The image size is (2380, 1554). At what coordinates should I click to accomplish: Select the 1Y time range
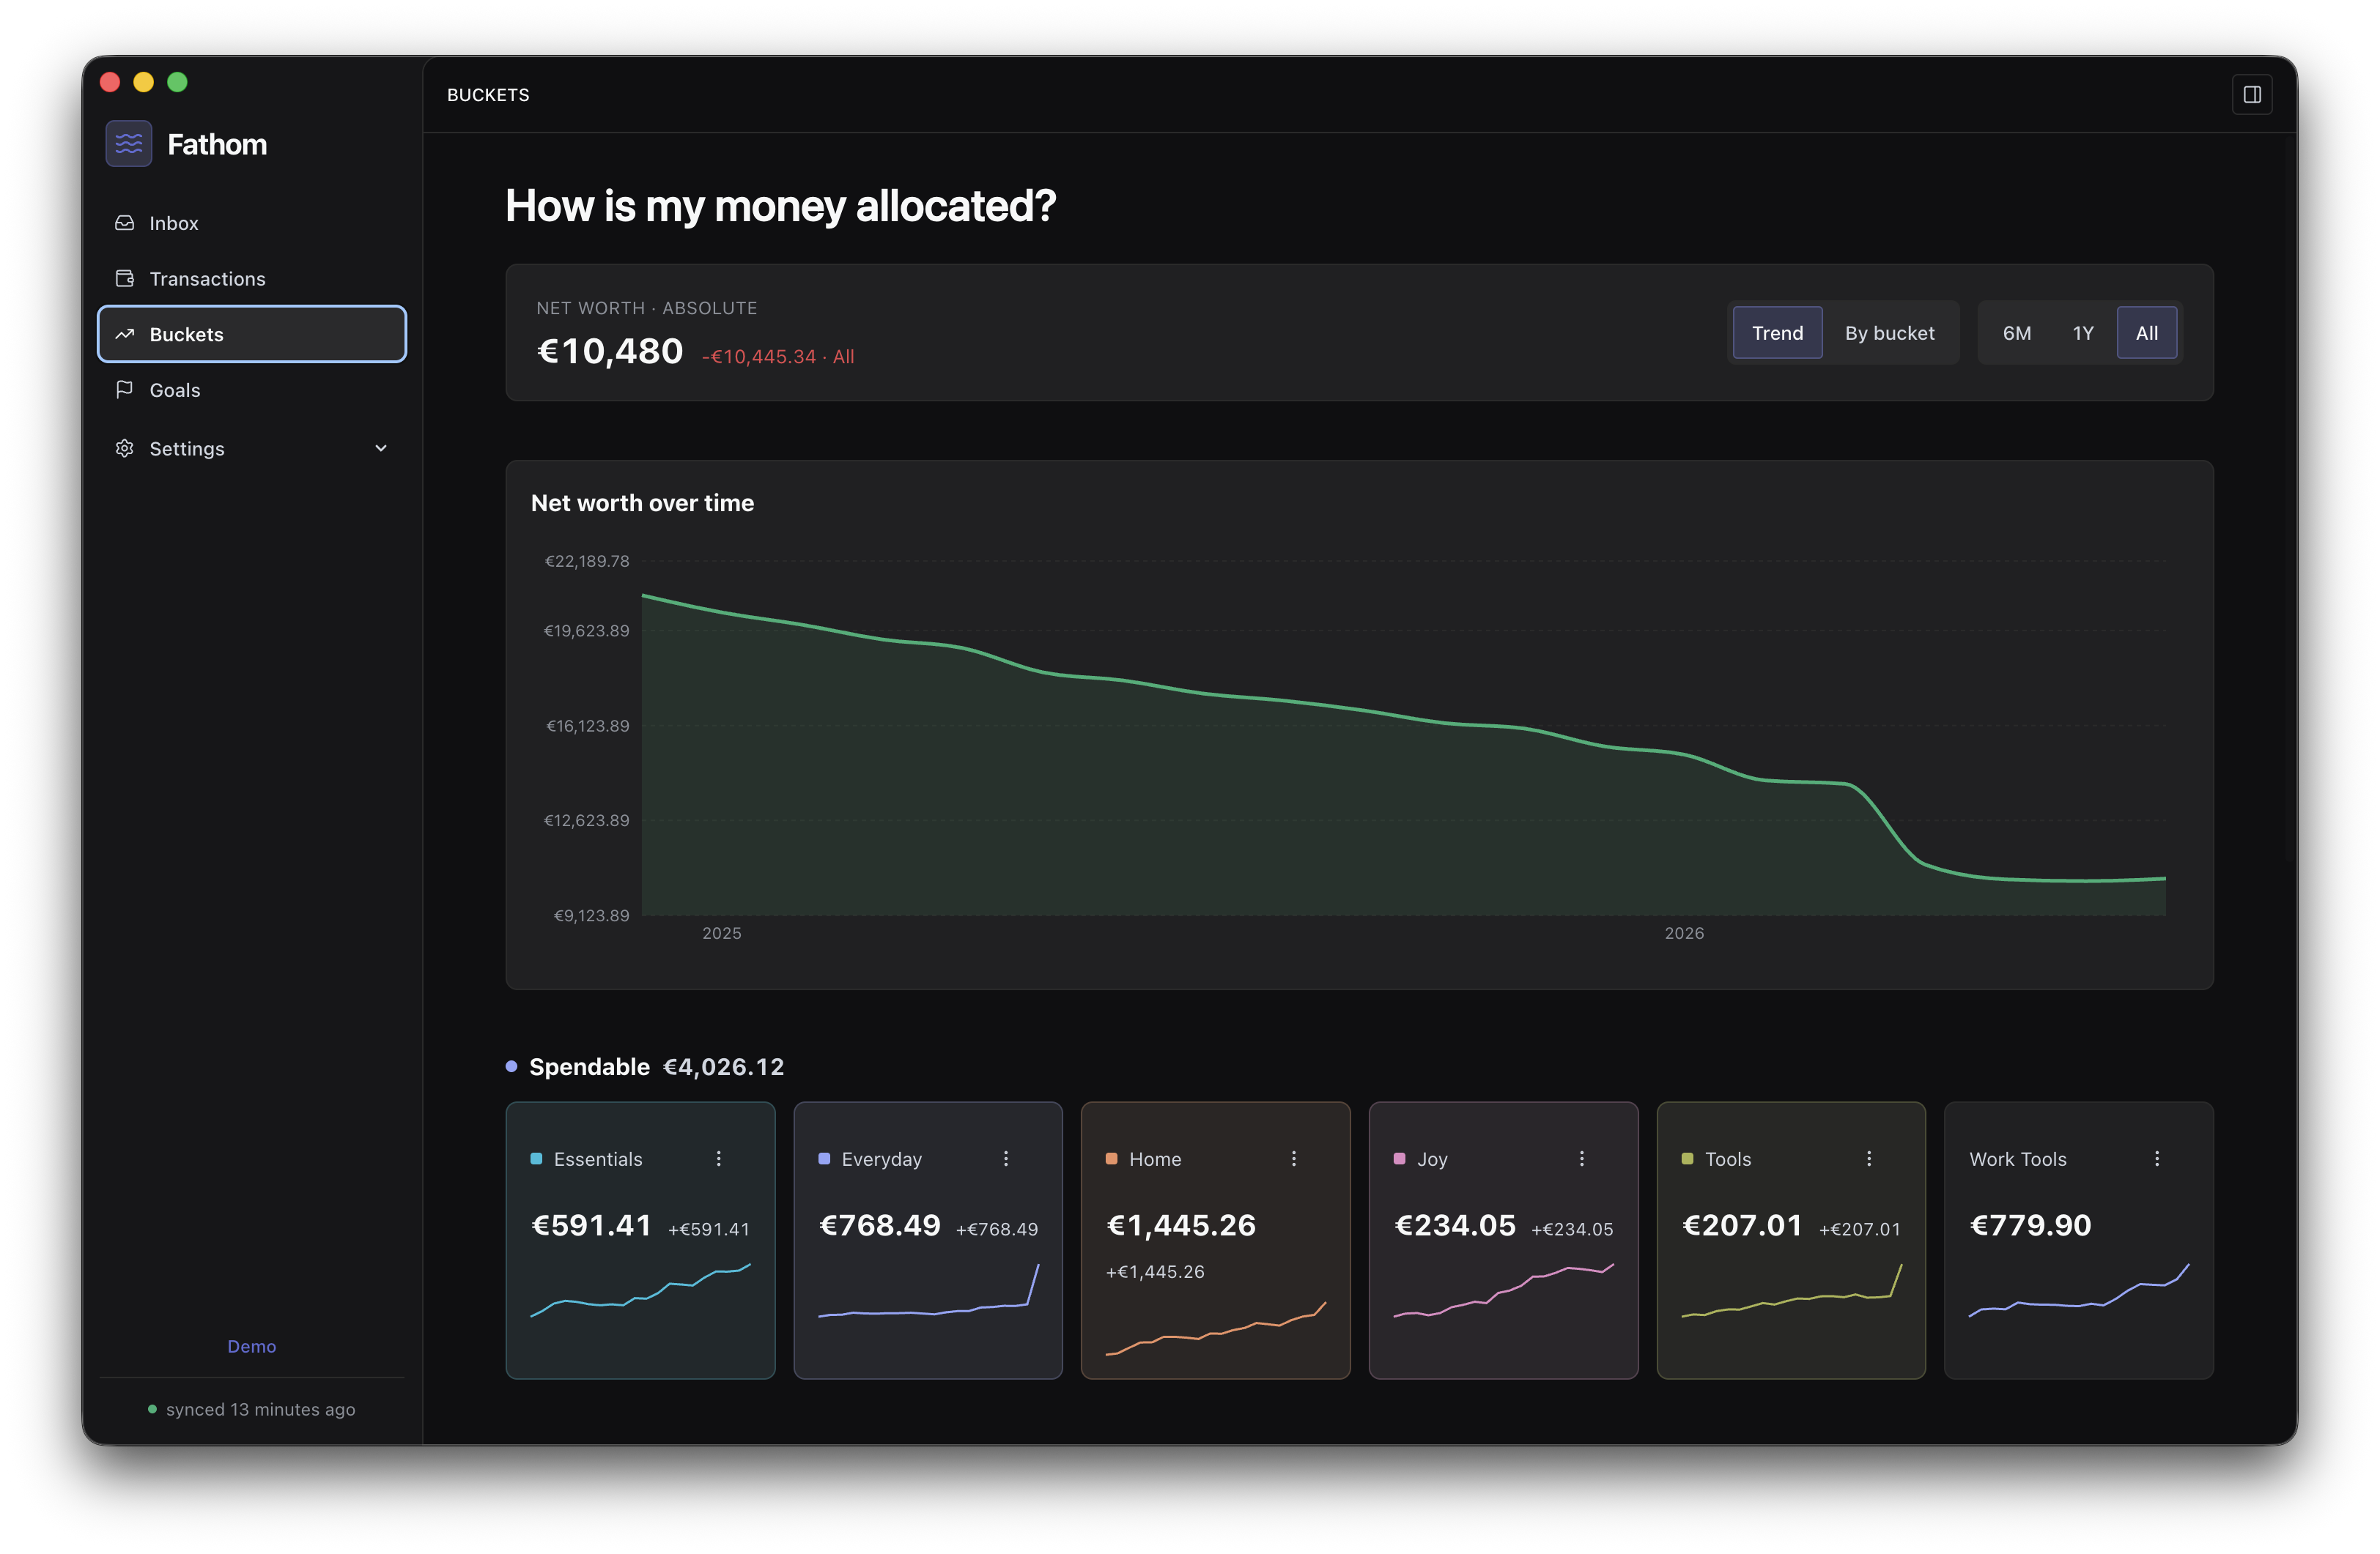tap(2082, 332)
